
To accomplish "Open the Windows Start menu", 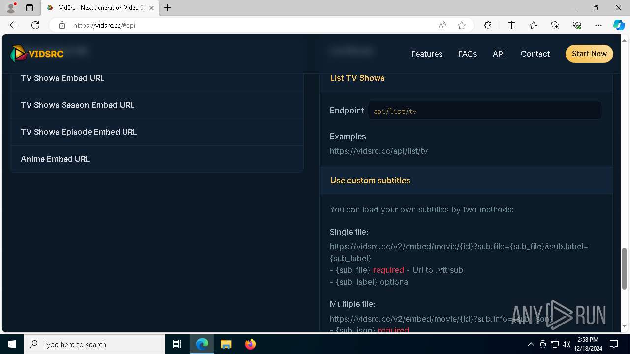I will [x=12, y=344].
